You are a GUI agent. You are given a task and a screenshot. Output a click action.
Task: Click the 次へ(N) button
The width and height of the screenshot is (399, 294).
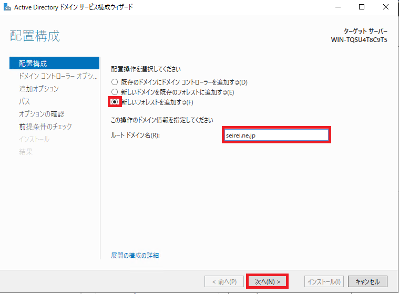pyautogui.click(x=267, y=281)
